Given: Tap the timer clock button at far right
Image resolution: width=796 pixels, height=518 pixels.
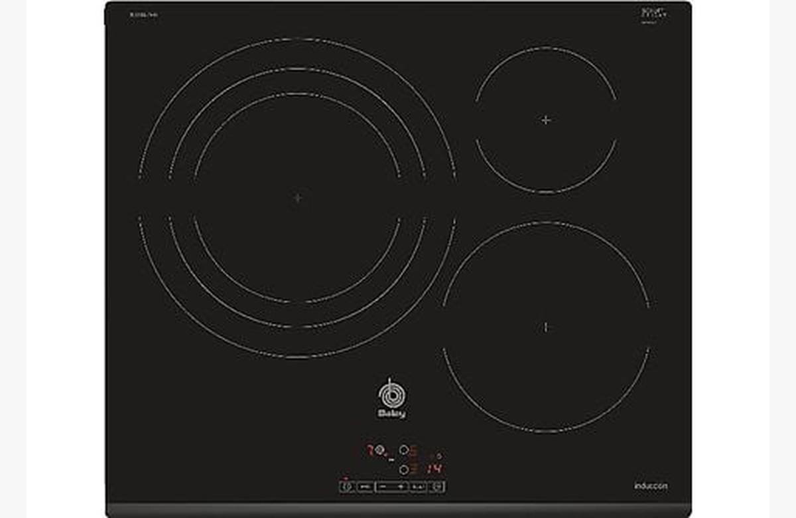Looking at the screenshot, I should 438,487.
